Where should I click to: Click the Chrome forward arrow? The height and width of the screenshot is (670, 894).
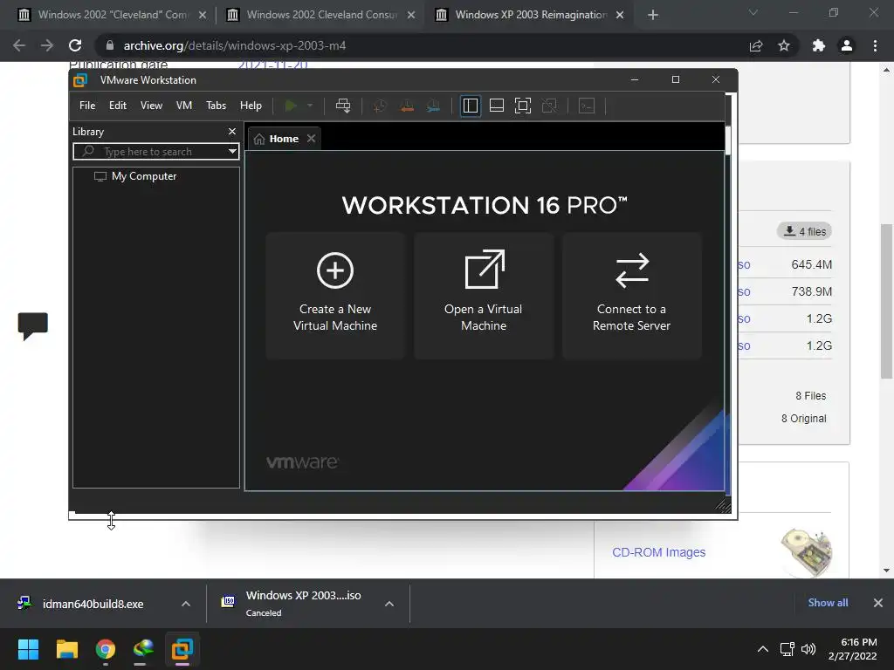coord(47,45)
